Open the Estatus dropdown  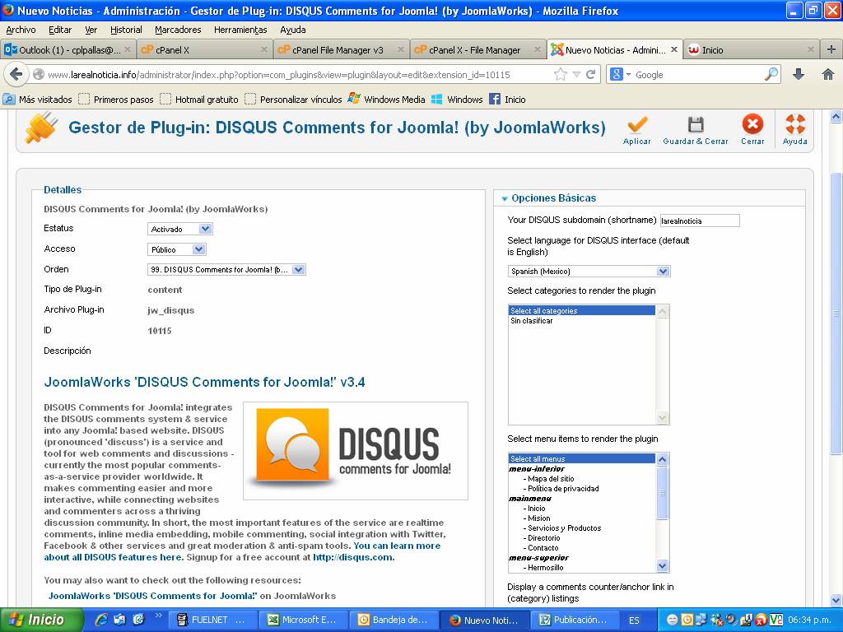coord(180,229)
